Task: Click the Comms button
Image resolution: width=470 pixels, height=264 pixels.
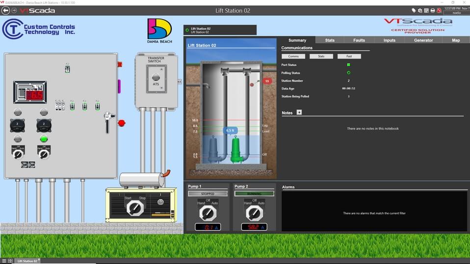Action: (293, 56)
